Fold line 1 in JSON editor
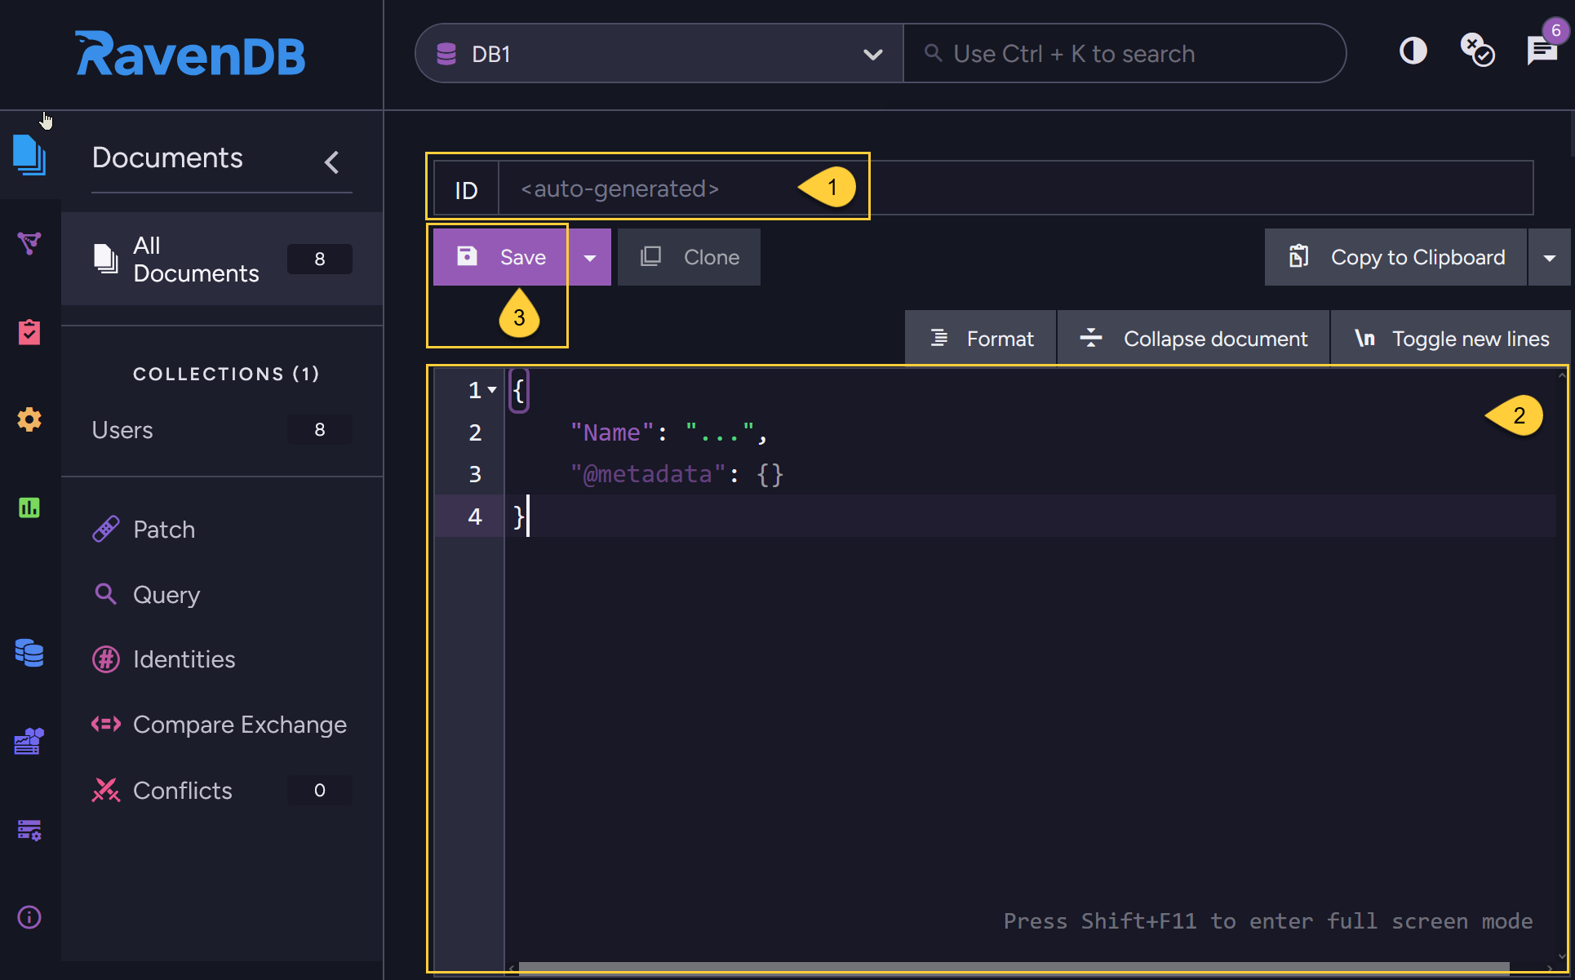 (492, 390)
